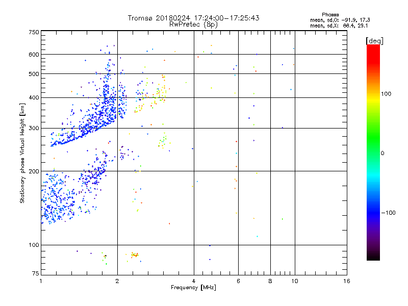
Task: Click the x-axis tick label '16'
Action: [x=347, y=281]
